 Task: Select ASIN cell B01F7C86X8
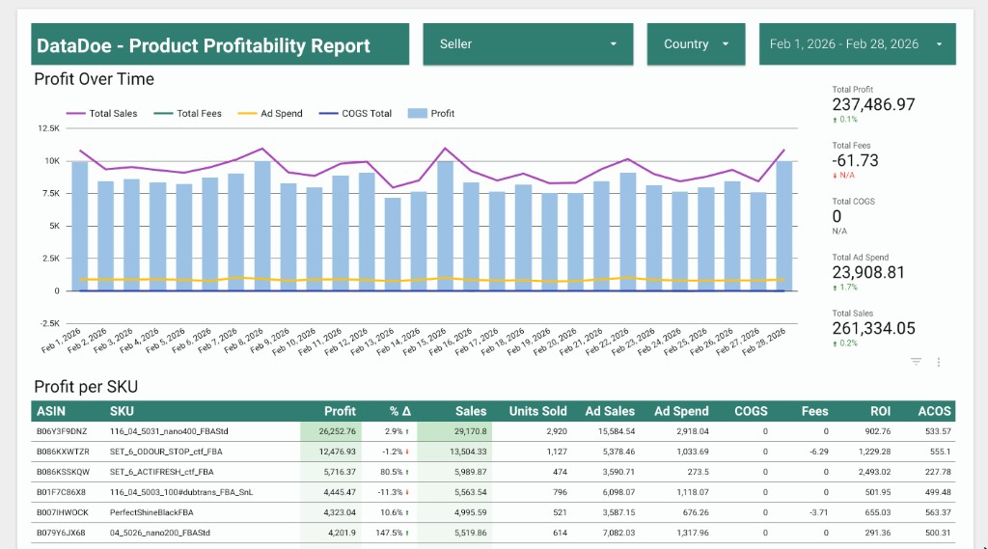61,492
